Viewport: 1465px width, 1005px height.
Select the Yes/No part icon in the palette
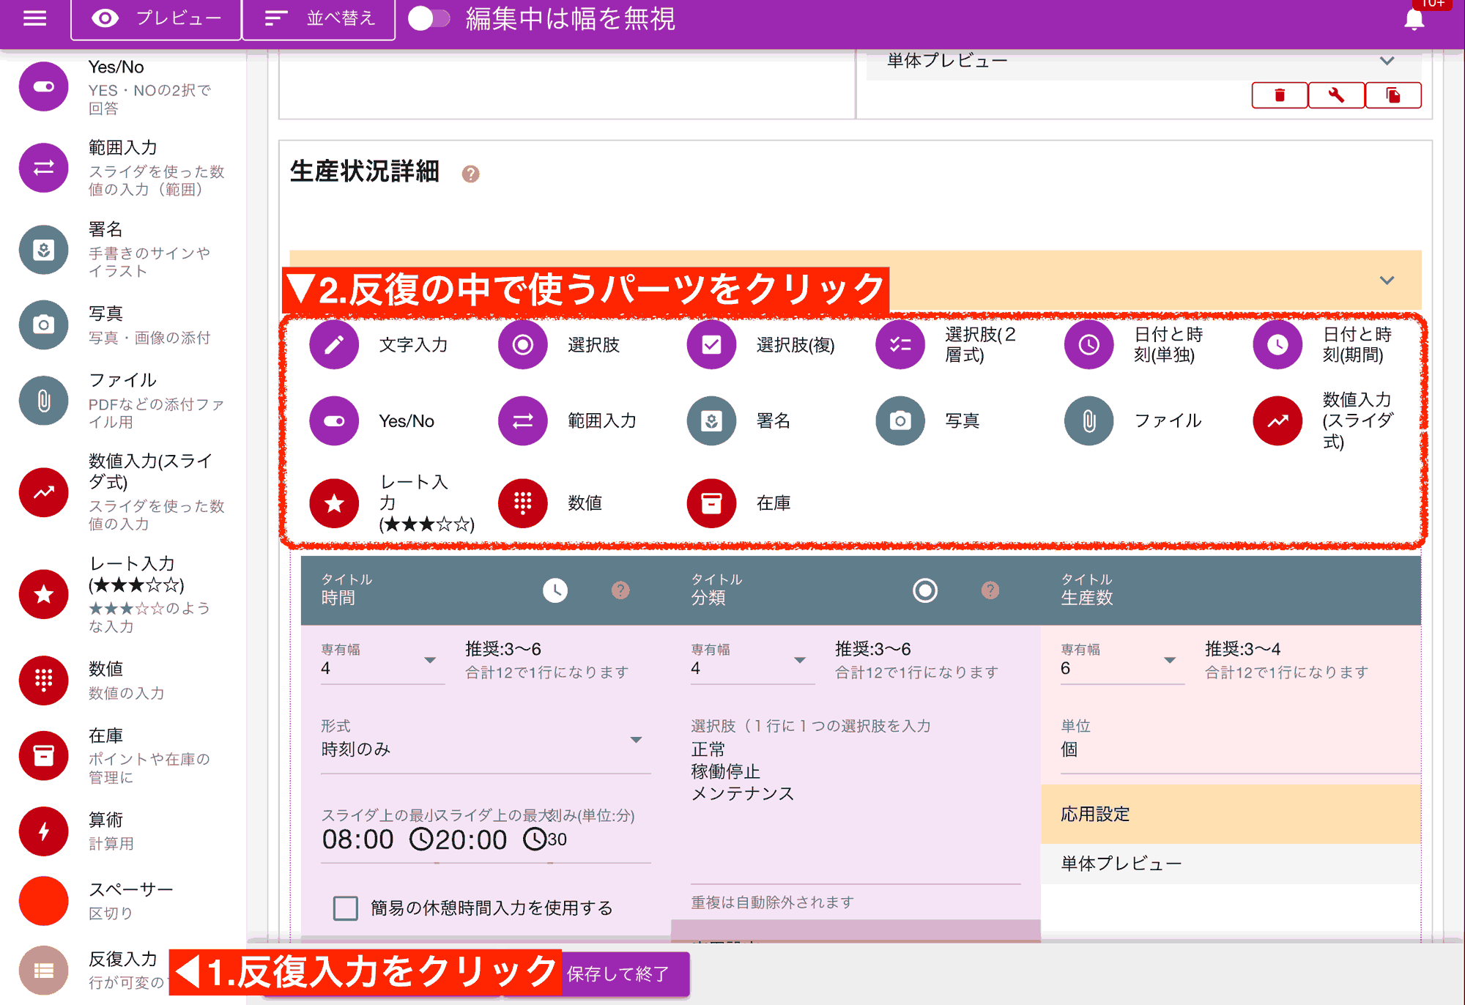coord(334,421)
